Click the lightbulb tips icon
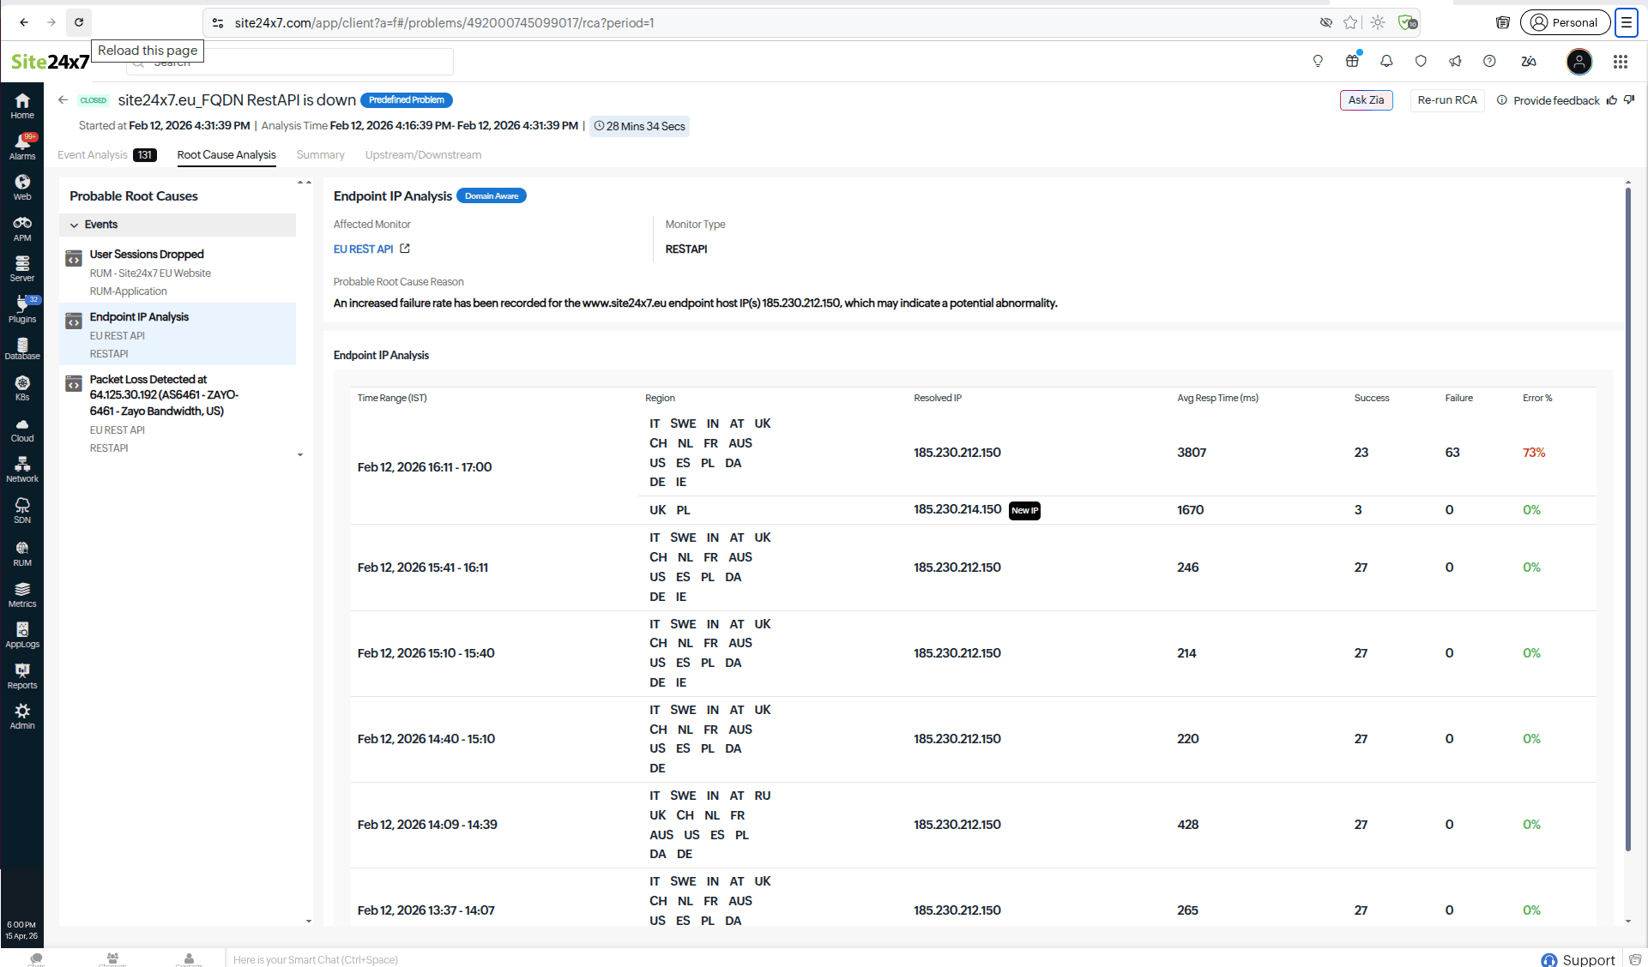This screenshot has height=967, width=1648. pos(1318,61)
